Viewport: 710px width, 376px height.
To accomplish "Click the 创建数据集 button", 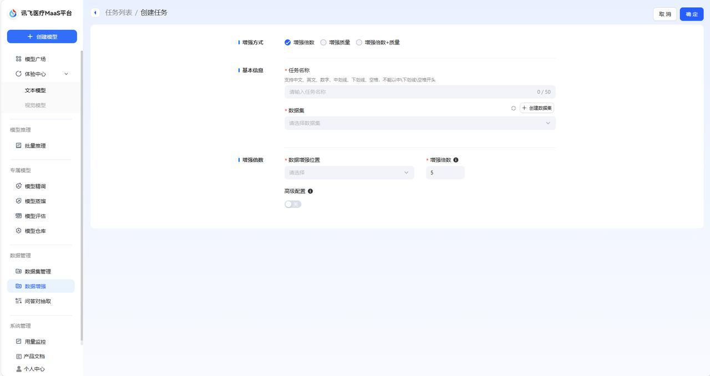I will pos(536,108).
